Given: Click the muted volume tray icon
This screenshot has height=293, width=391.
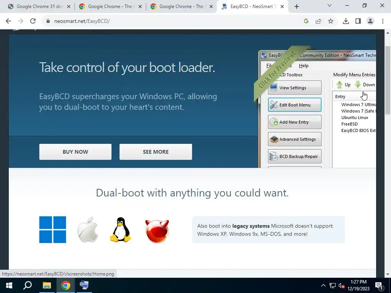Looking at the screenshot, I should click(342, 285).
